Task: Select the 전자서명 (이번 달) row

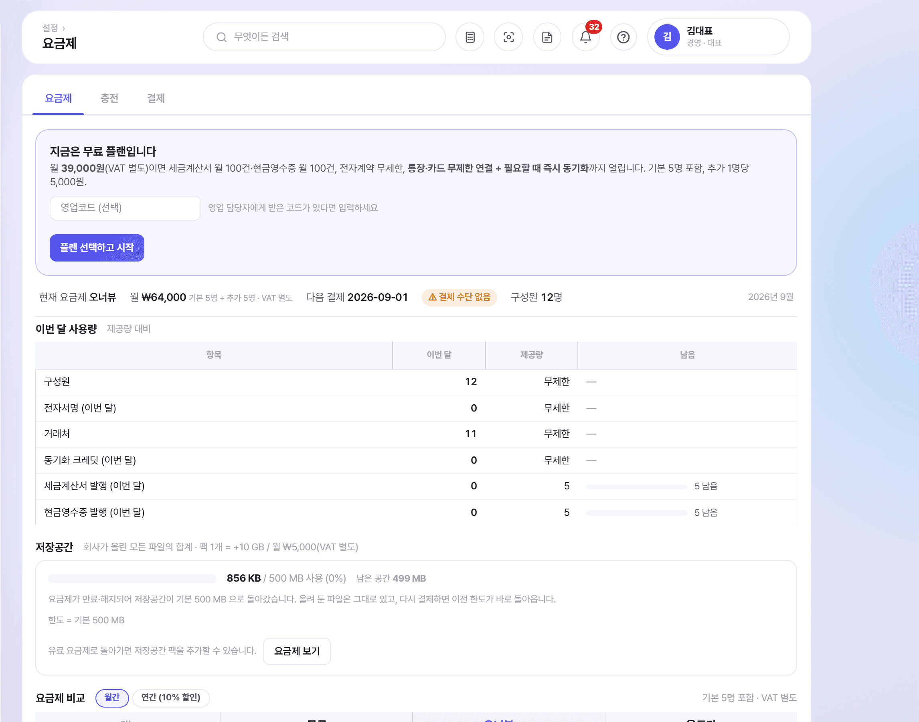Action: tap(416, 408)
